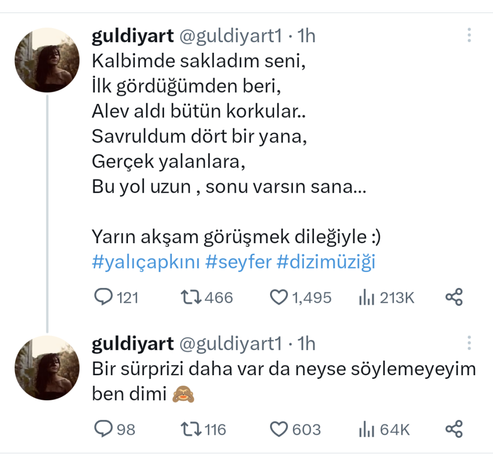
Task: Click the second tweet's profile avatar
Action: pyautogui.click(x=47, y=368)
